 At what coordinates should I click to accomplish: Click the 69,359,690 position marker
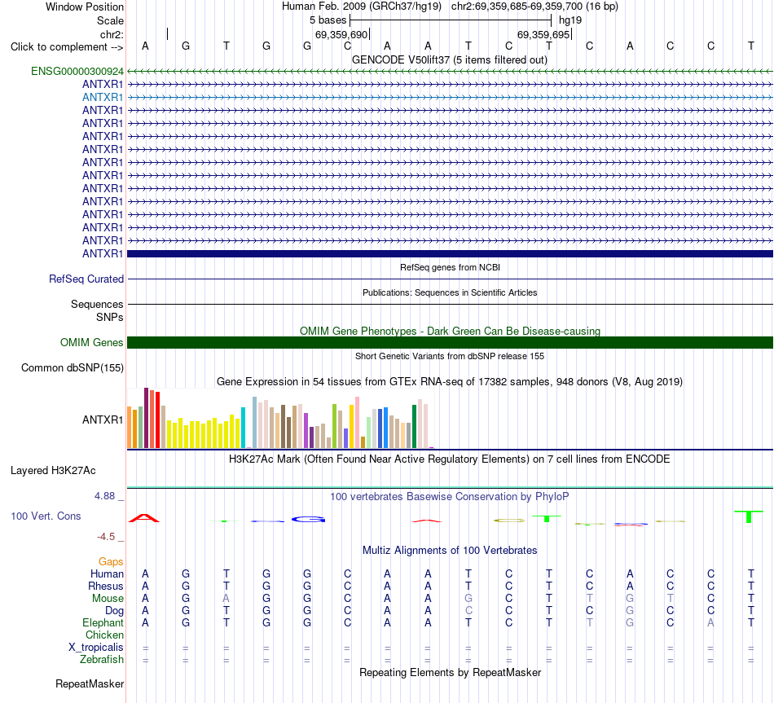tap(341, 34)
